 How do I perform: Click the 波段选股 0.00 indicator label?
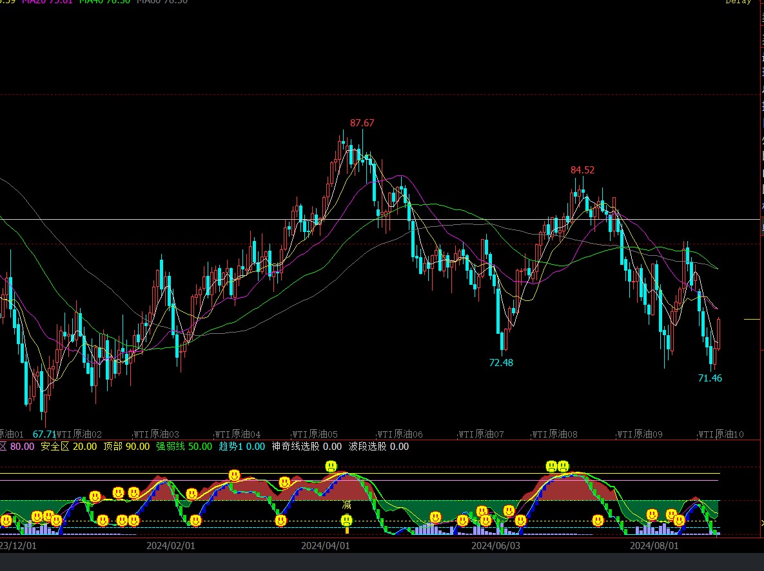[378, 446]
